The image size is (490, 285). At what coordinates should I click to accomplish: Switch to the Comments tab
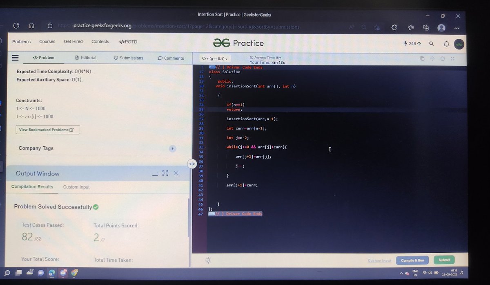pos(171,58)
